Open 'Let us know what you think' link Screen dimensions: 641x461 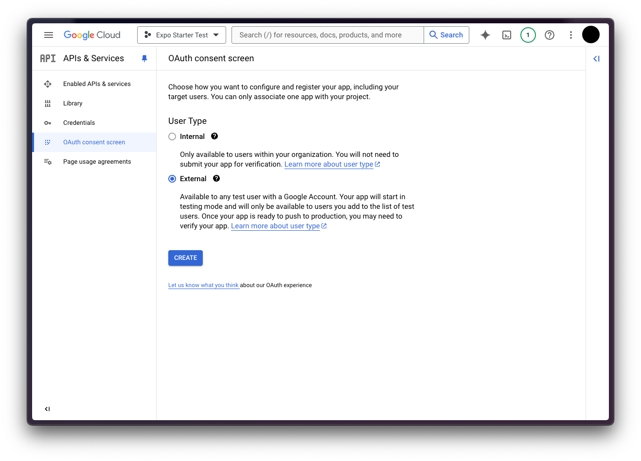click(x=203, y=285)
